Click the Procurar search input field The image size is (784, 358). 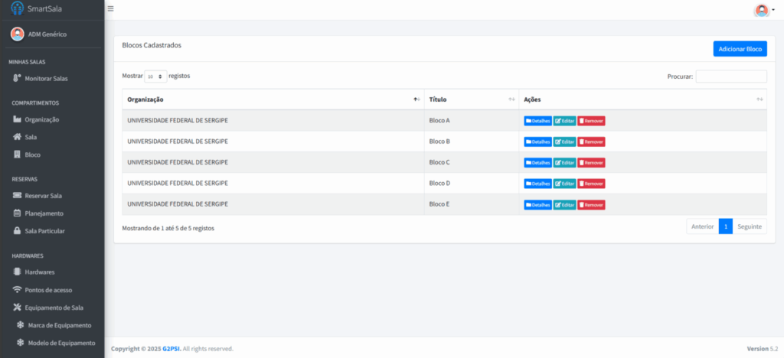[x=730, y=76]
